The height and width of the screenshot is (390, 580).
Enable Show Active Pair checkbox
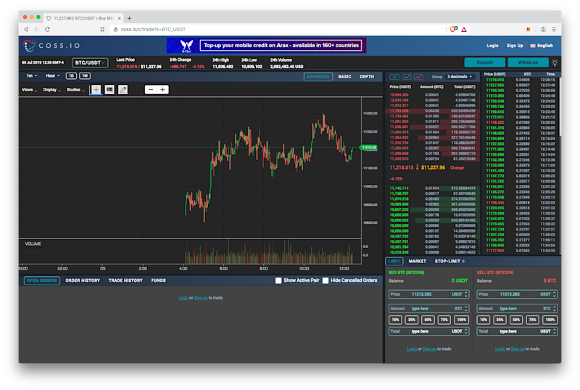click(x=278, y=281)
